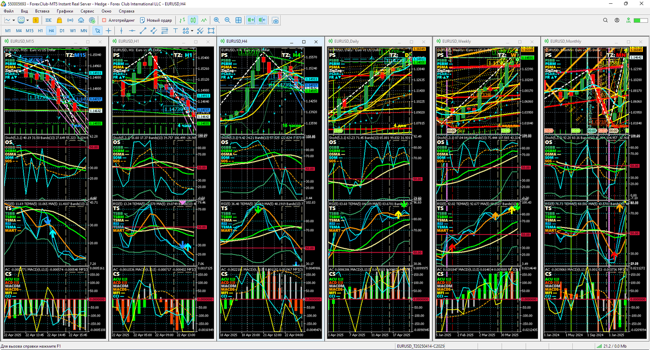Screen dimensions: 650x350
Task: Zoom in the chart with plus magnifier
Action: pyautogui.click(x=217, y=20)
